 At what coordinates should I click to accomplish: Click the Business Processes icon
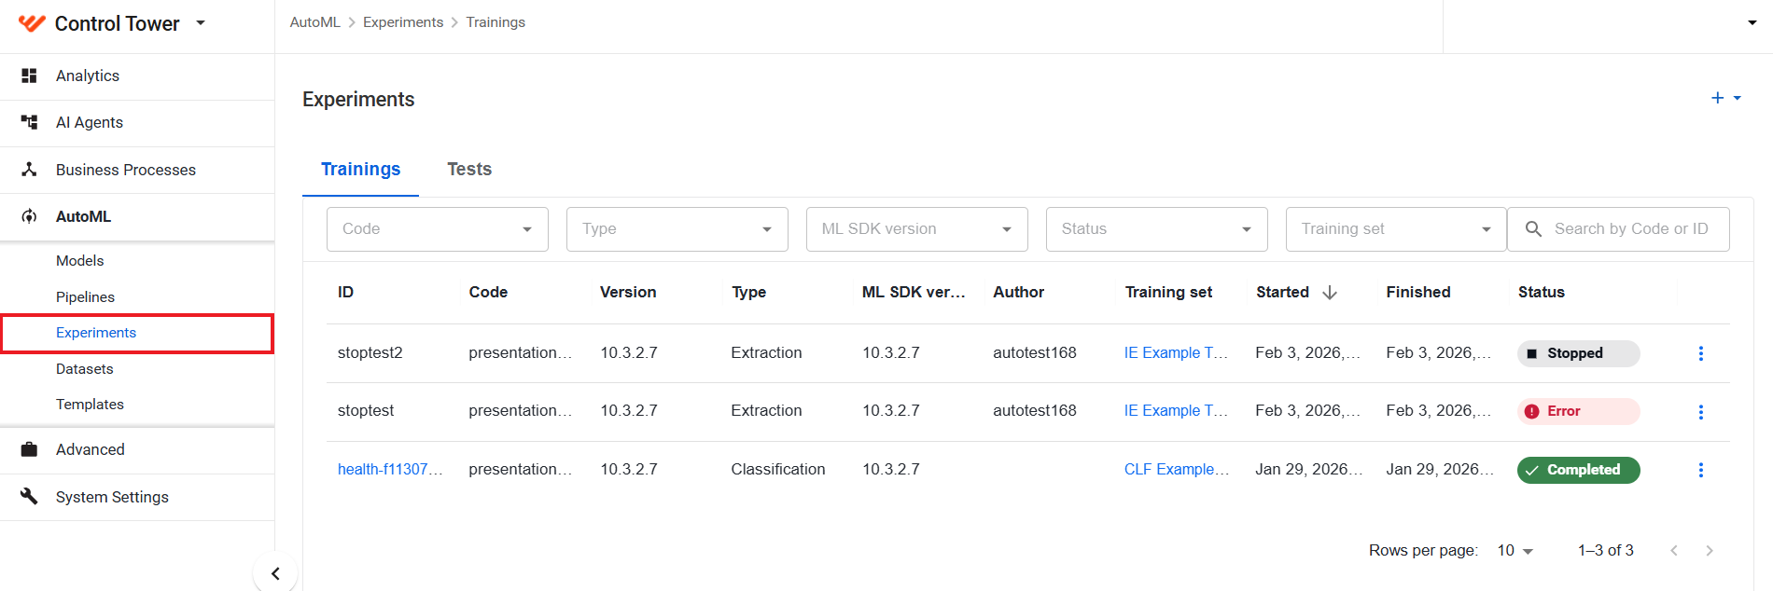coord(29,170)
